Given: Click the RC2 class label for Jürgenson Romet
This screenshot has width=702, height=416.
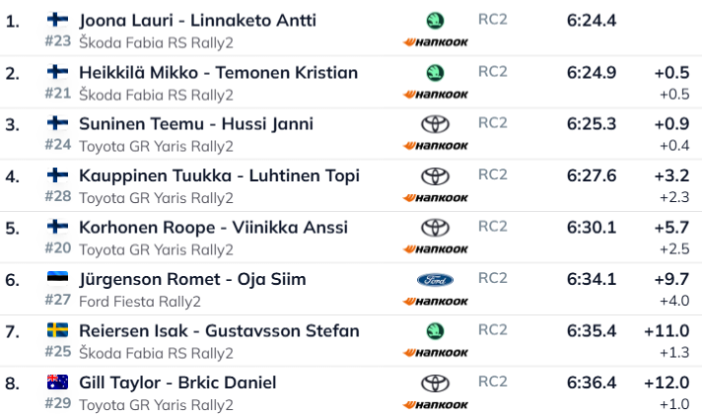Looking at the screenshot, I should pos(492,278).
